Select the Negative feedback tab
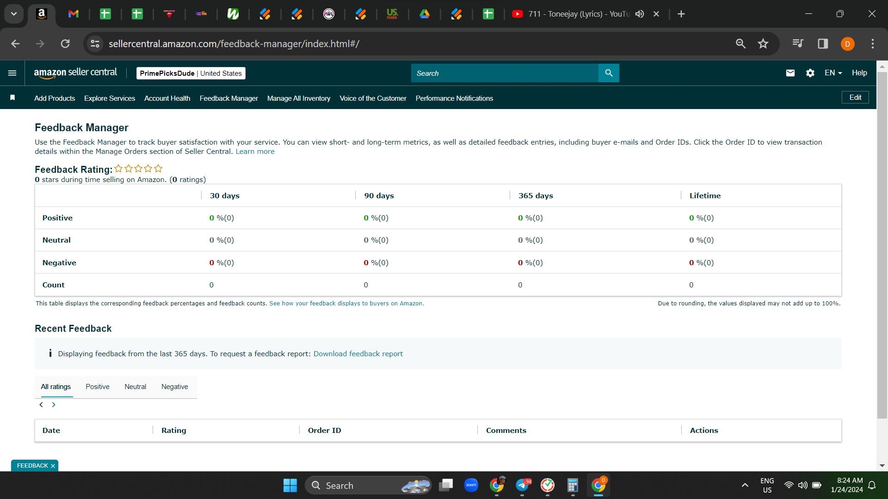888x499 pixels. pos(175,387)
